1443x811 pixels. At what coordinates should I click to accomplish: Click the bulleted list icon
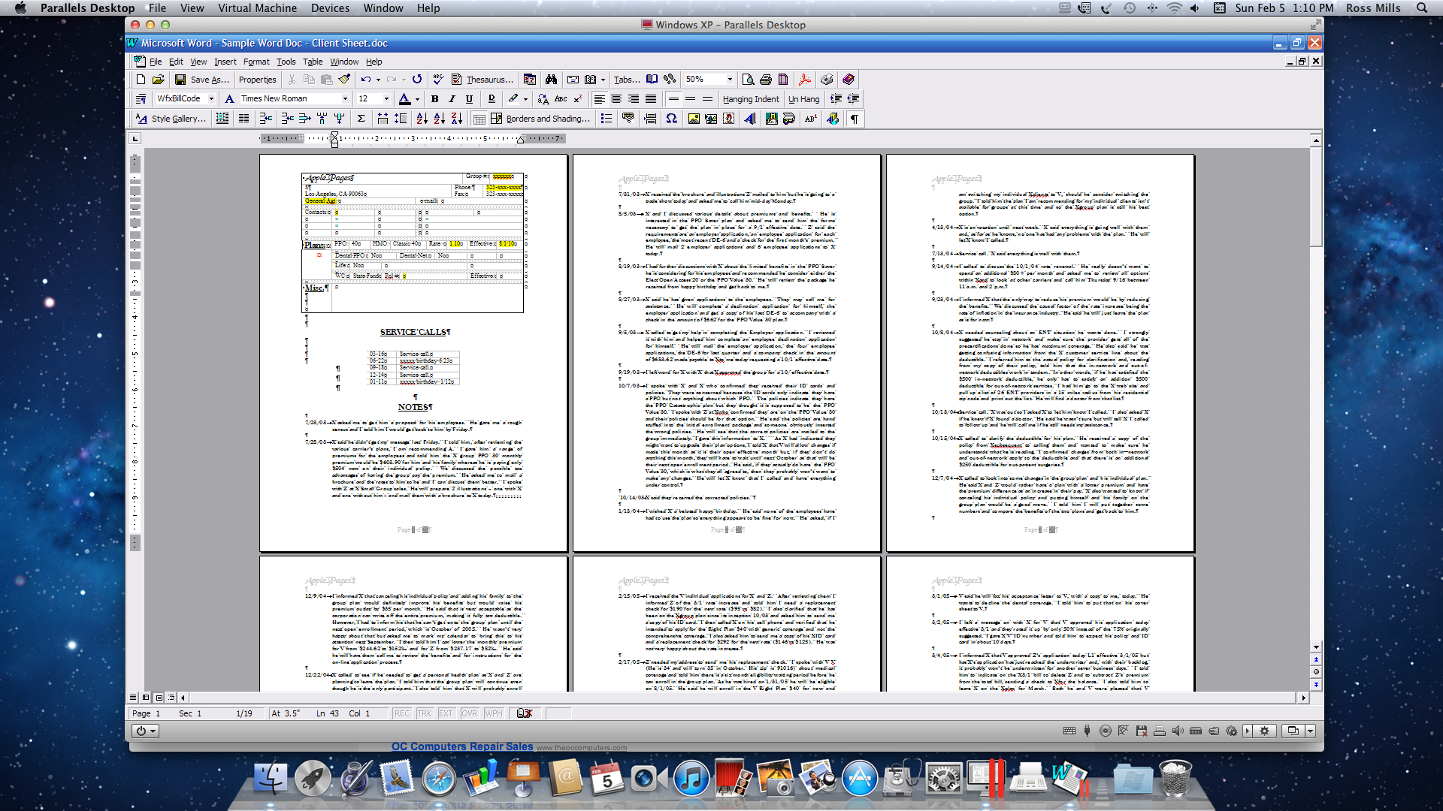coord(607,119)
